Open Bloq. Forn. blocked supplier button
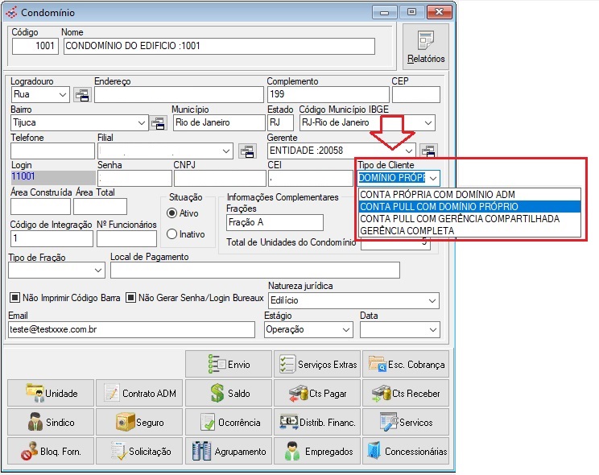599x475 pixels. point(52,451)
